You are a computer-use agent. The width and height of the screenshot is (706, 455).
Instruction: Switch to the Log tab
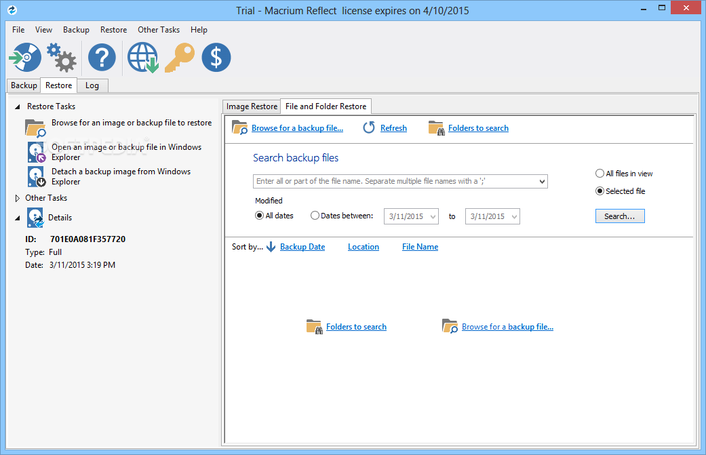click(x=92, y=85)
